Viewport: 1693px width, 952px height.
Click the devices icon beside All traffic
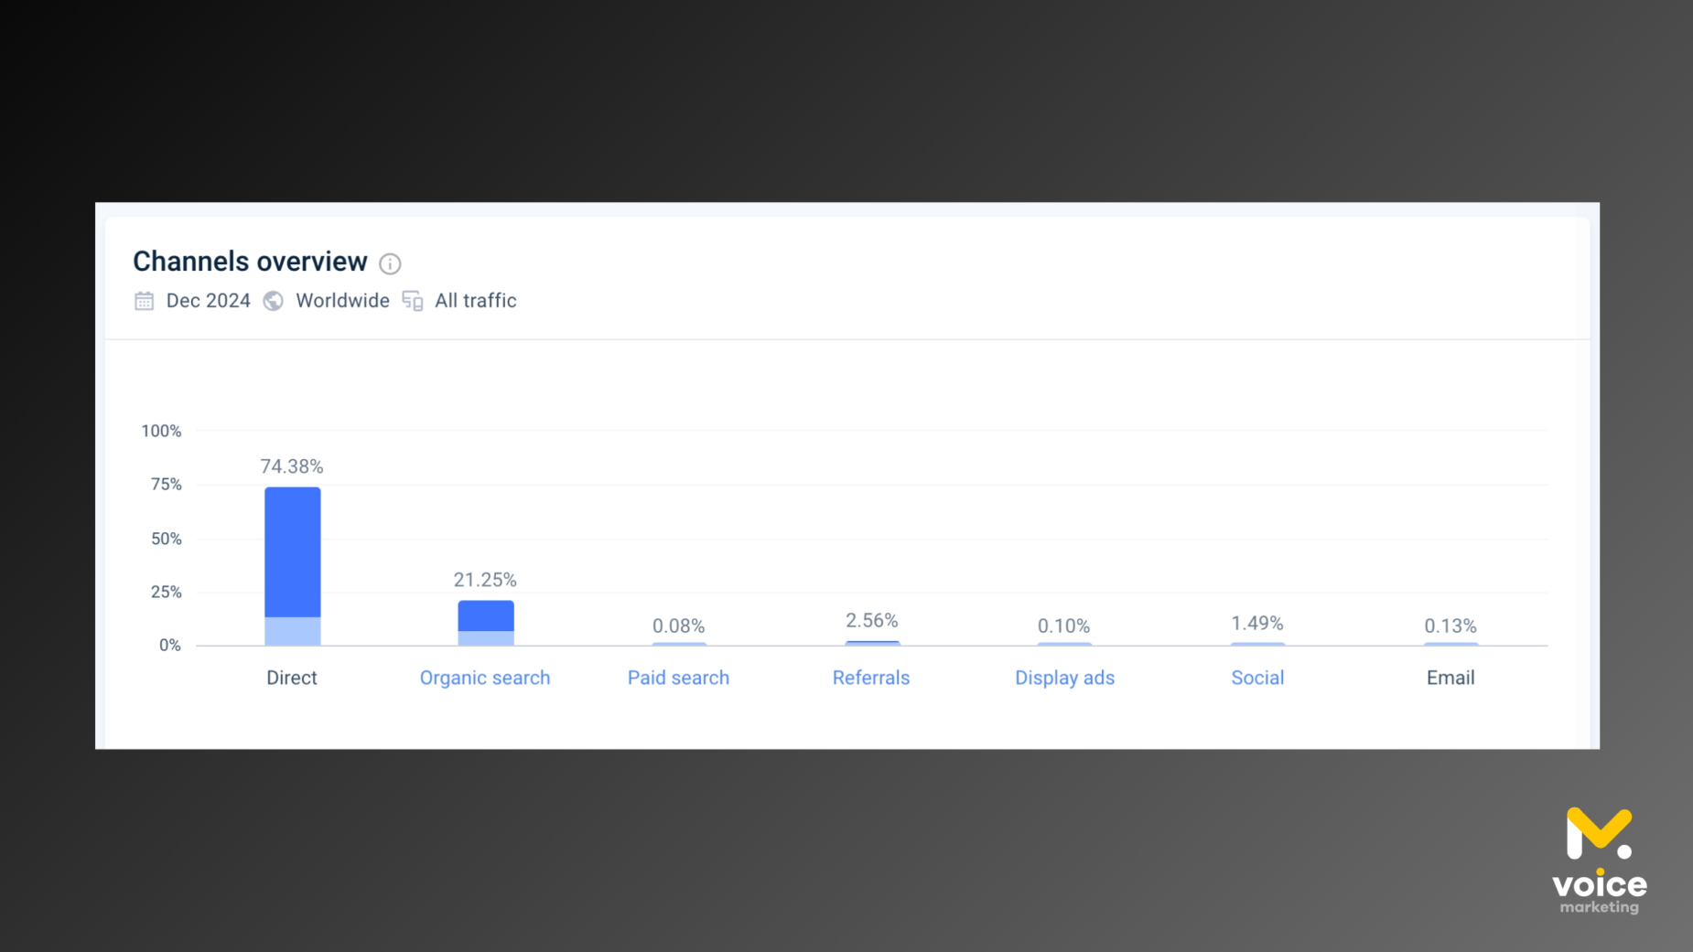tap(413, 301)
